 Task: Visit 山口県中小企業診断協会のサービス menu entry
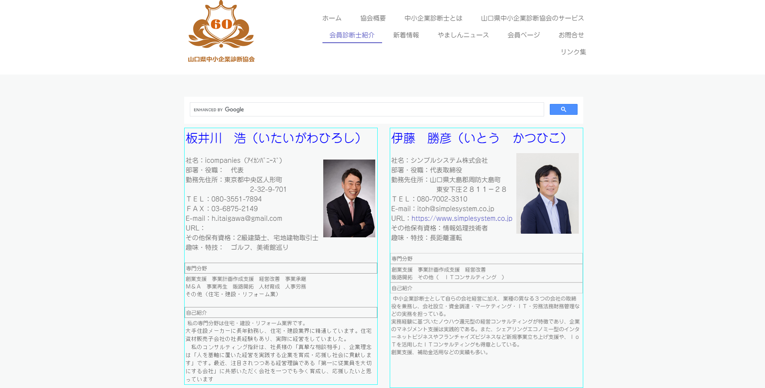coord(532,18)
